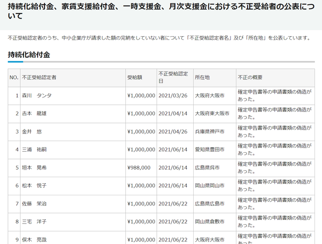
Task: Click the 不正の概要 text in 垣本's row
Action: coord(275,168)
